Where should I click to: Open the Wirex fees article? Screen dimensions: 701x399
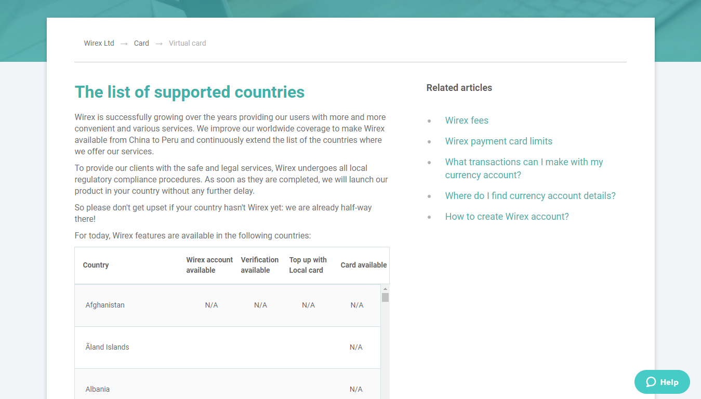coord(467,121)
